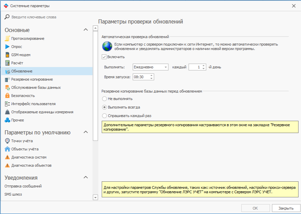Open Отображаемые единицы измерения weight icon

7,112
